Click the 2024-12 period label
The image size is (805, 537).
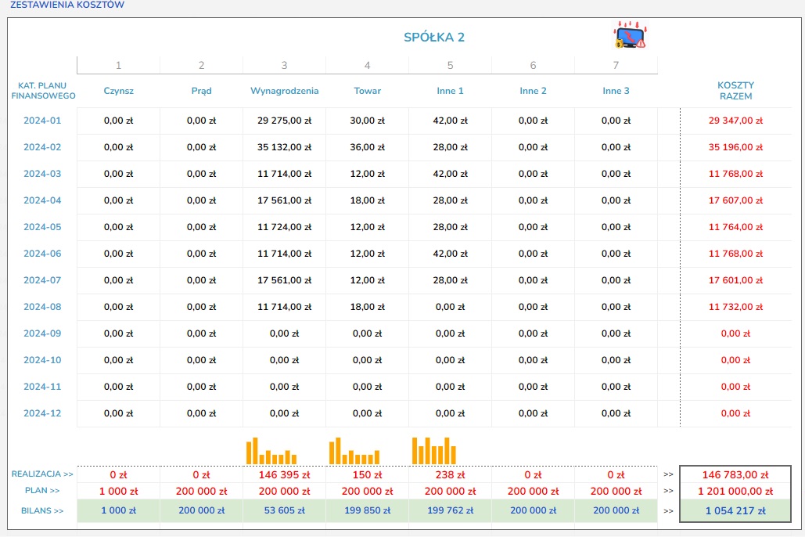pyautogui.click(x=42, y=413)
